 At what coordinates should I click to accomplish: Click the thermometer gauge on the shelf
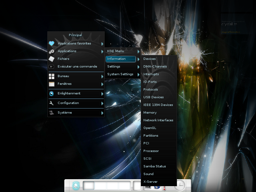click(164, 188)
